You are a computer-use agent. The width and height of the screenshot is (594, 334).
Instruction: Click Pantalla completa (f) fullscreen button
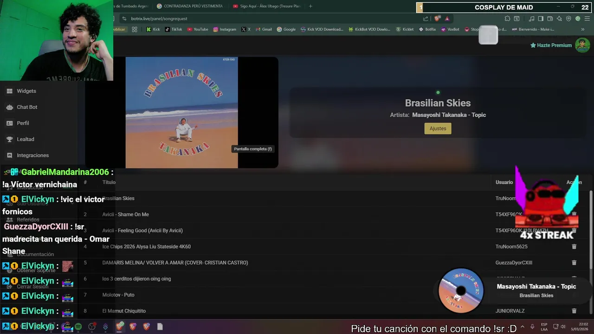[x=253, y=149]
